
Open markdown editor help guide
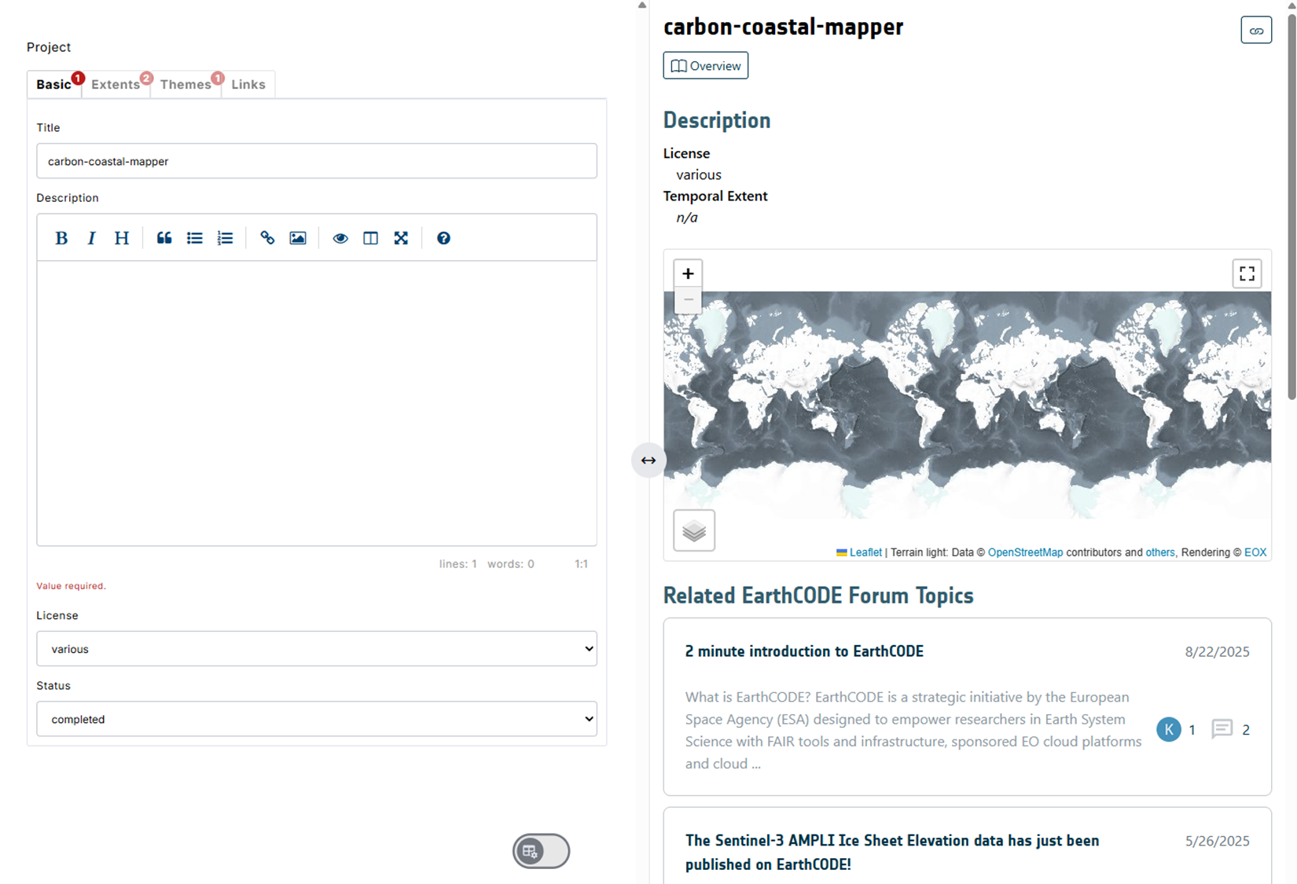click(x=443, y=237)
